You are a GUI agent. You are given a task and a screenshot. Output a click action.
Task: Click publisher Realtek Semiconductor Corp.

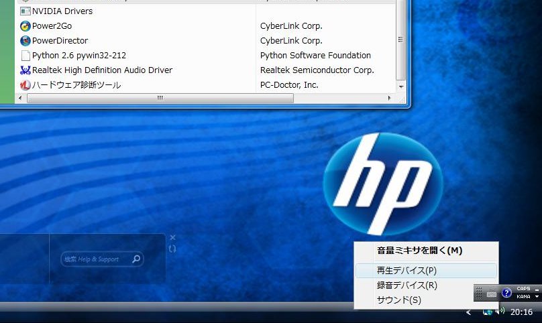317,70
